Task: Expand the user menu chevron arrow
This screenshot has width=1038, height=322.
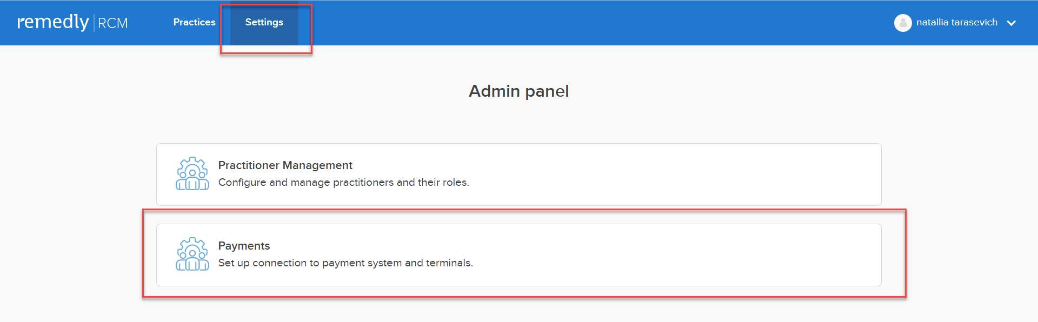Action: coord(1012,23)
